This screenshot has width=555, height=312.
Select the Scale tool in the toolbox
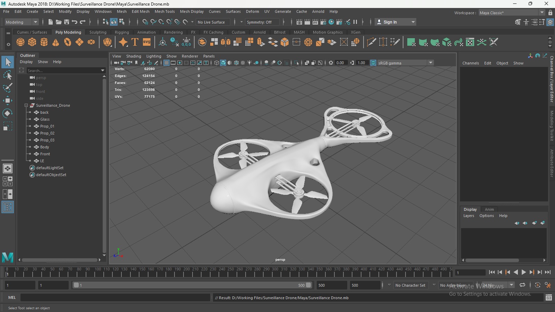tap(8, 126)
